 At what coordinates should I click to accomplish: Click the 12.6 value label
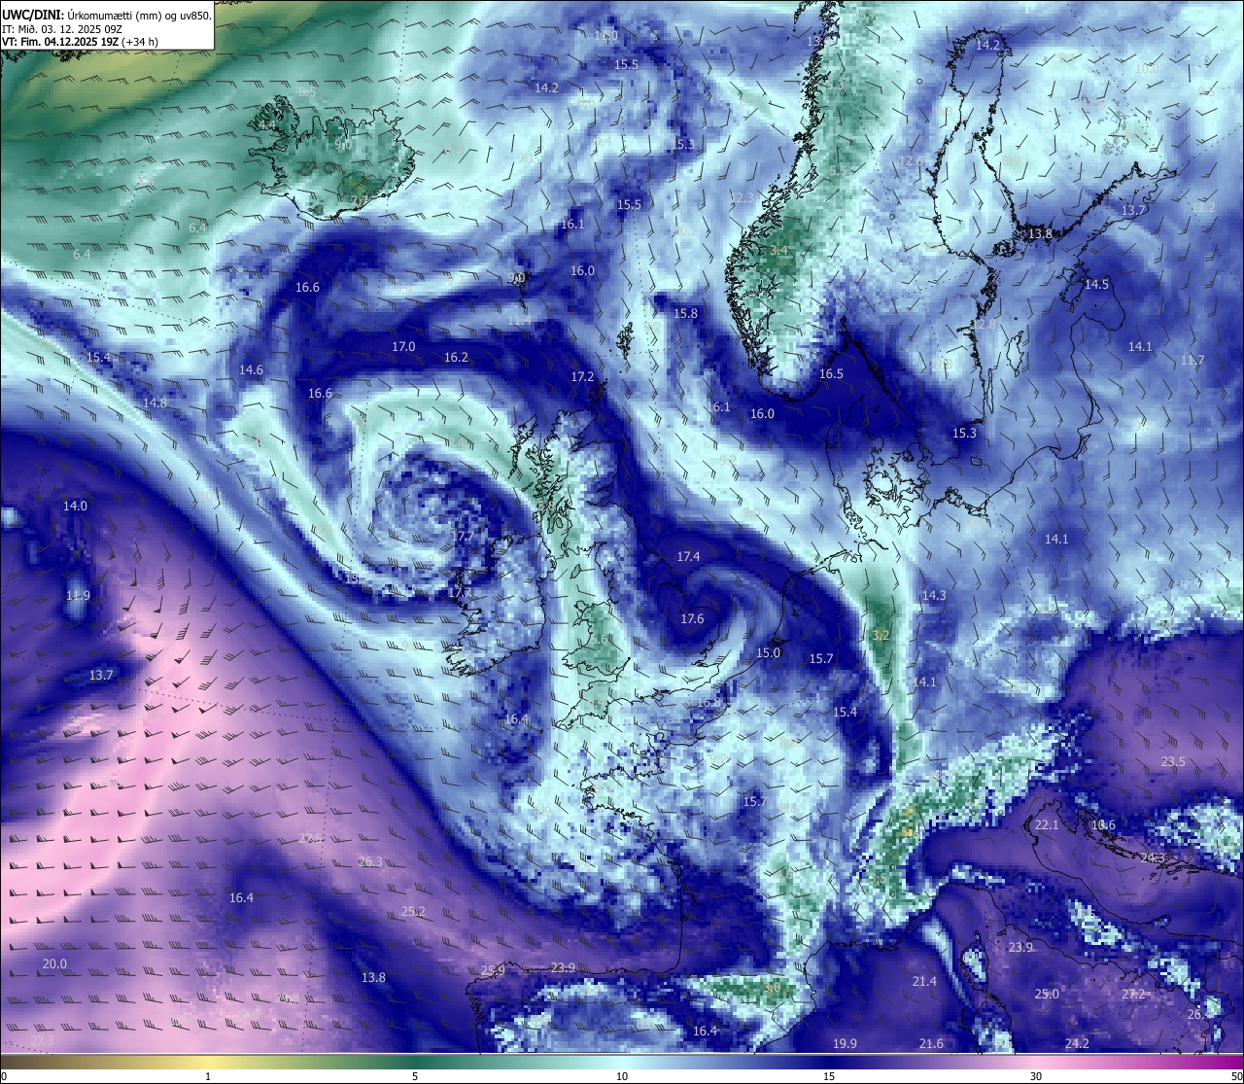tap(910, 160)
